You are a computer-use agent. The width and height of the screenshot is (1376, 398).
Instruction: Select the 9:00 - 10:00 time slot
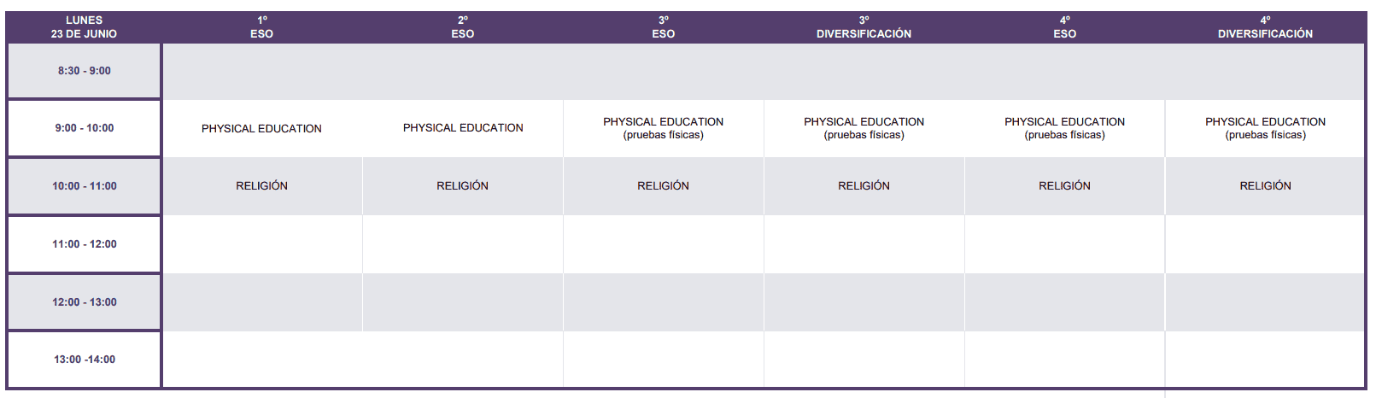pos(85,128)
